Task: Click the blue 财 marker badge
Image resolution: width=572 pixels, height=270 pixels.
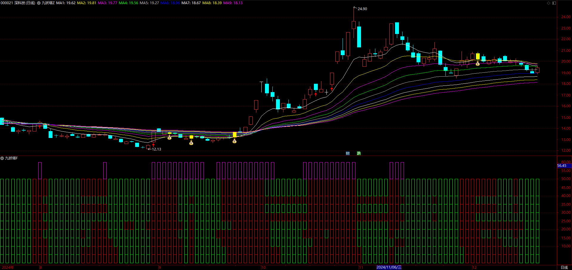Action: (348, 153)
